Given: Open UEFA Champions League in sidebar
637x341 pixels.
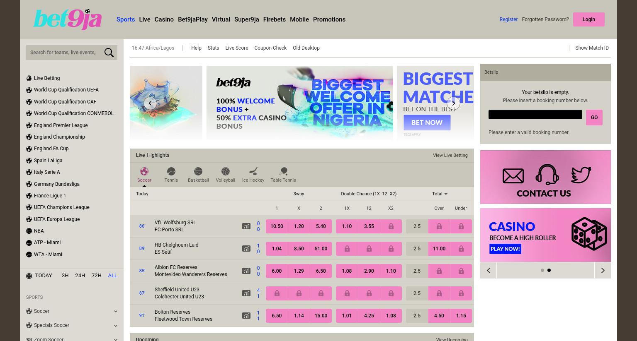Looking at the screenshot, I should (62, 207).
